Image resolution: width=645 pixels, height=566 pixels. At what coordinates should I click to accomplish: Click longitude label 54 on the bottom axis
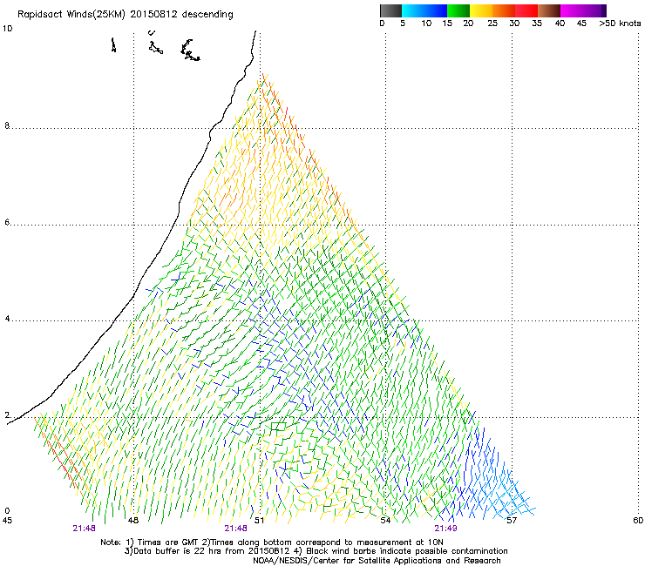tap(385, 521)
